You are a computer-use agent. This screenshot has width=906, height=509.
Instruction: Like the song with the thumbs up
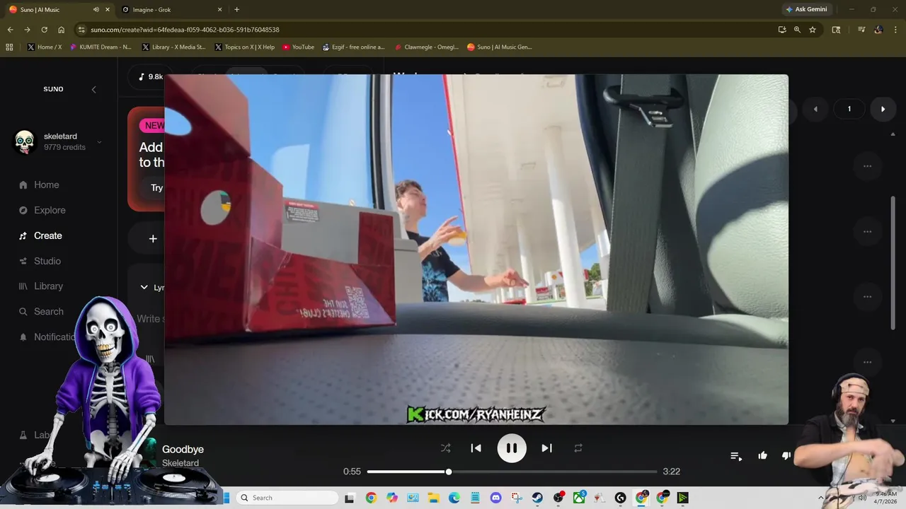762,456
